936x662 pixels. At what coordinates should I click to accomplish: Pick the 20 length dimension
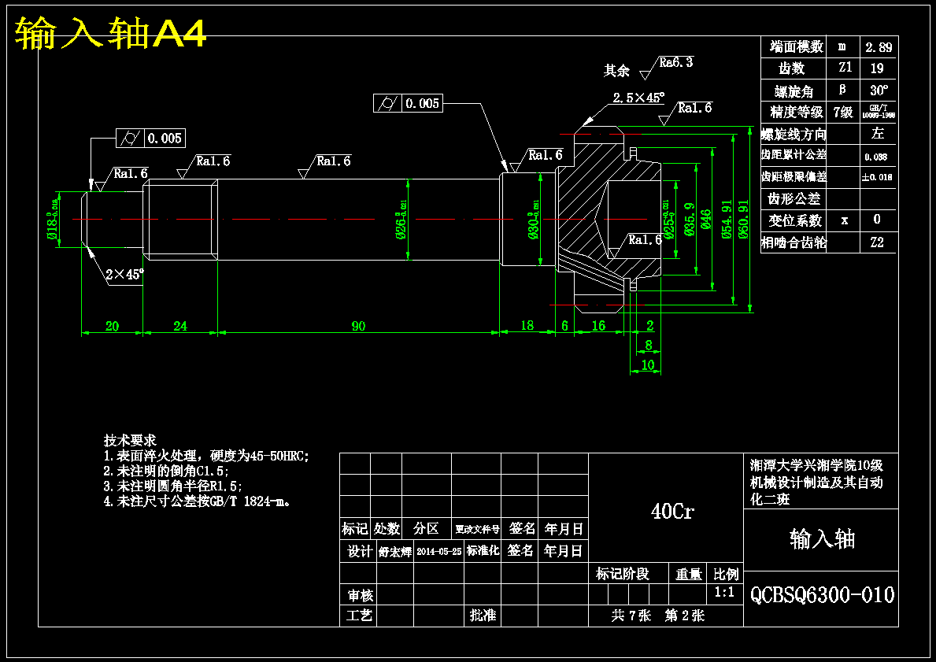[x=113, y=326]
